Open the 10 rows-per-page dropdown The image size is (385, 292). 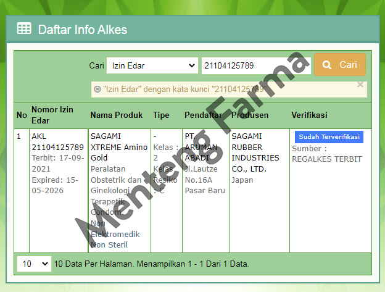(x=34, y=264)
